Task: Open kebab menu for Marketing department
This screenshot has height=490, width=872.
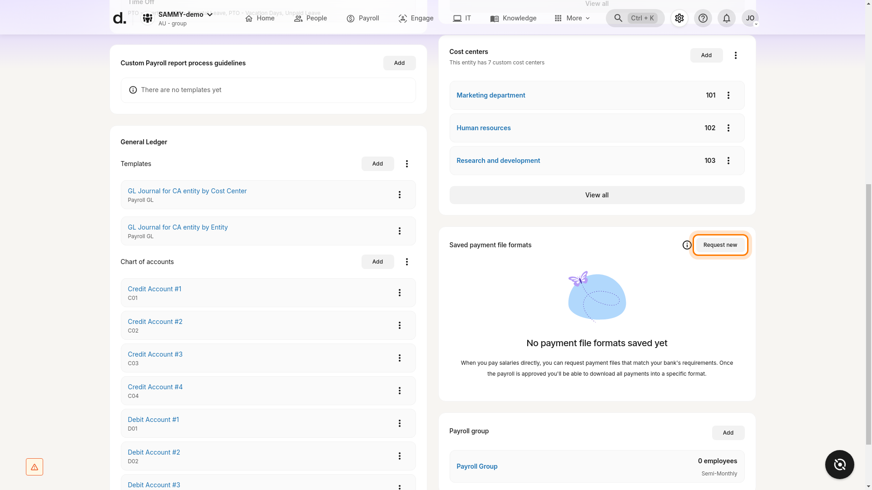Action: tap(728, 95)
